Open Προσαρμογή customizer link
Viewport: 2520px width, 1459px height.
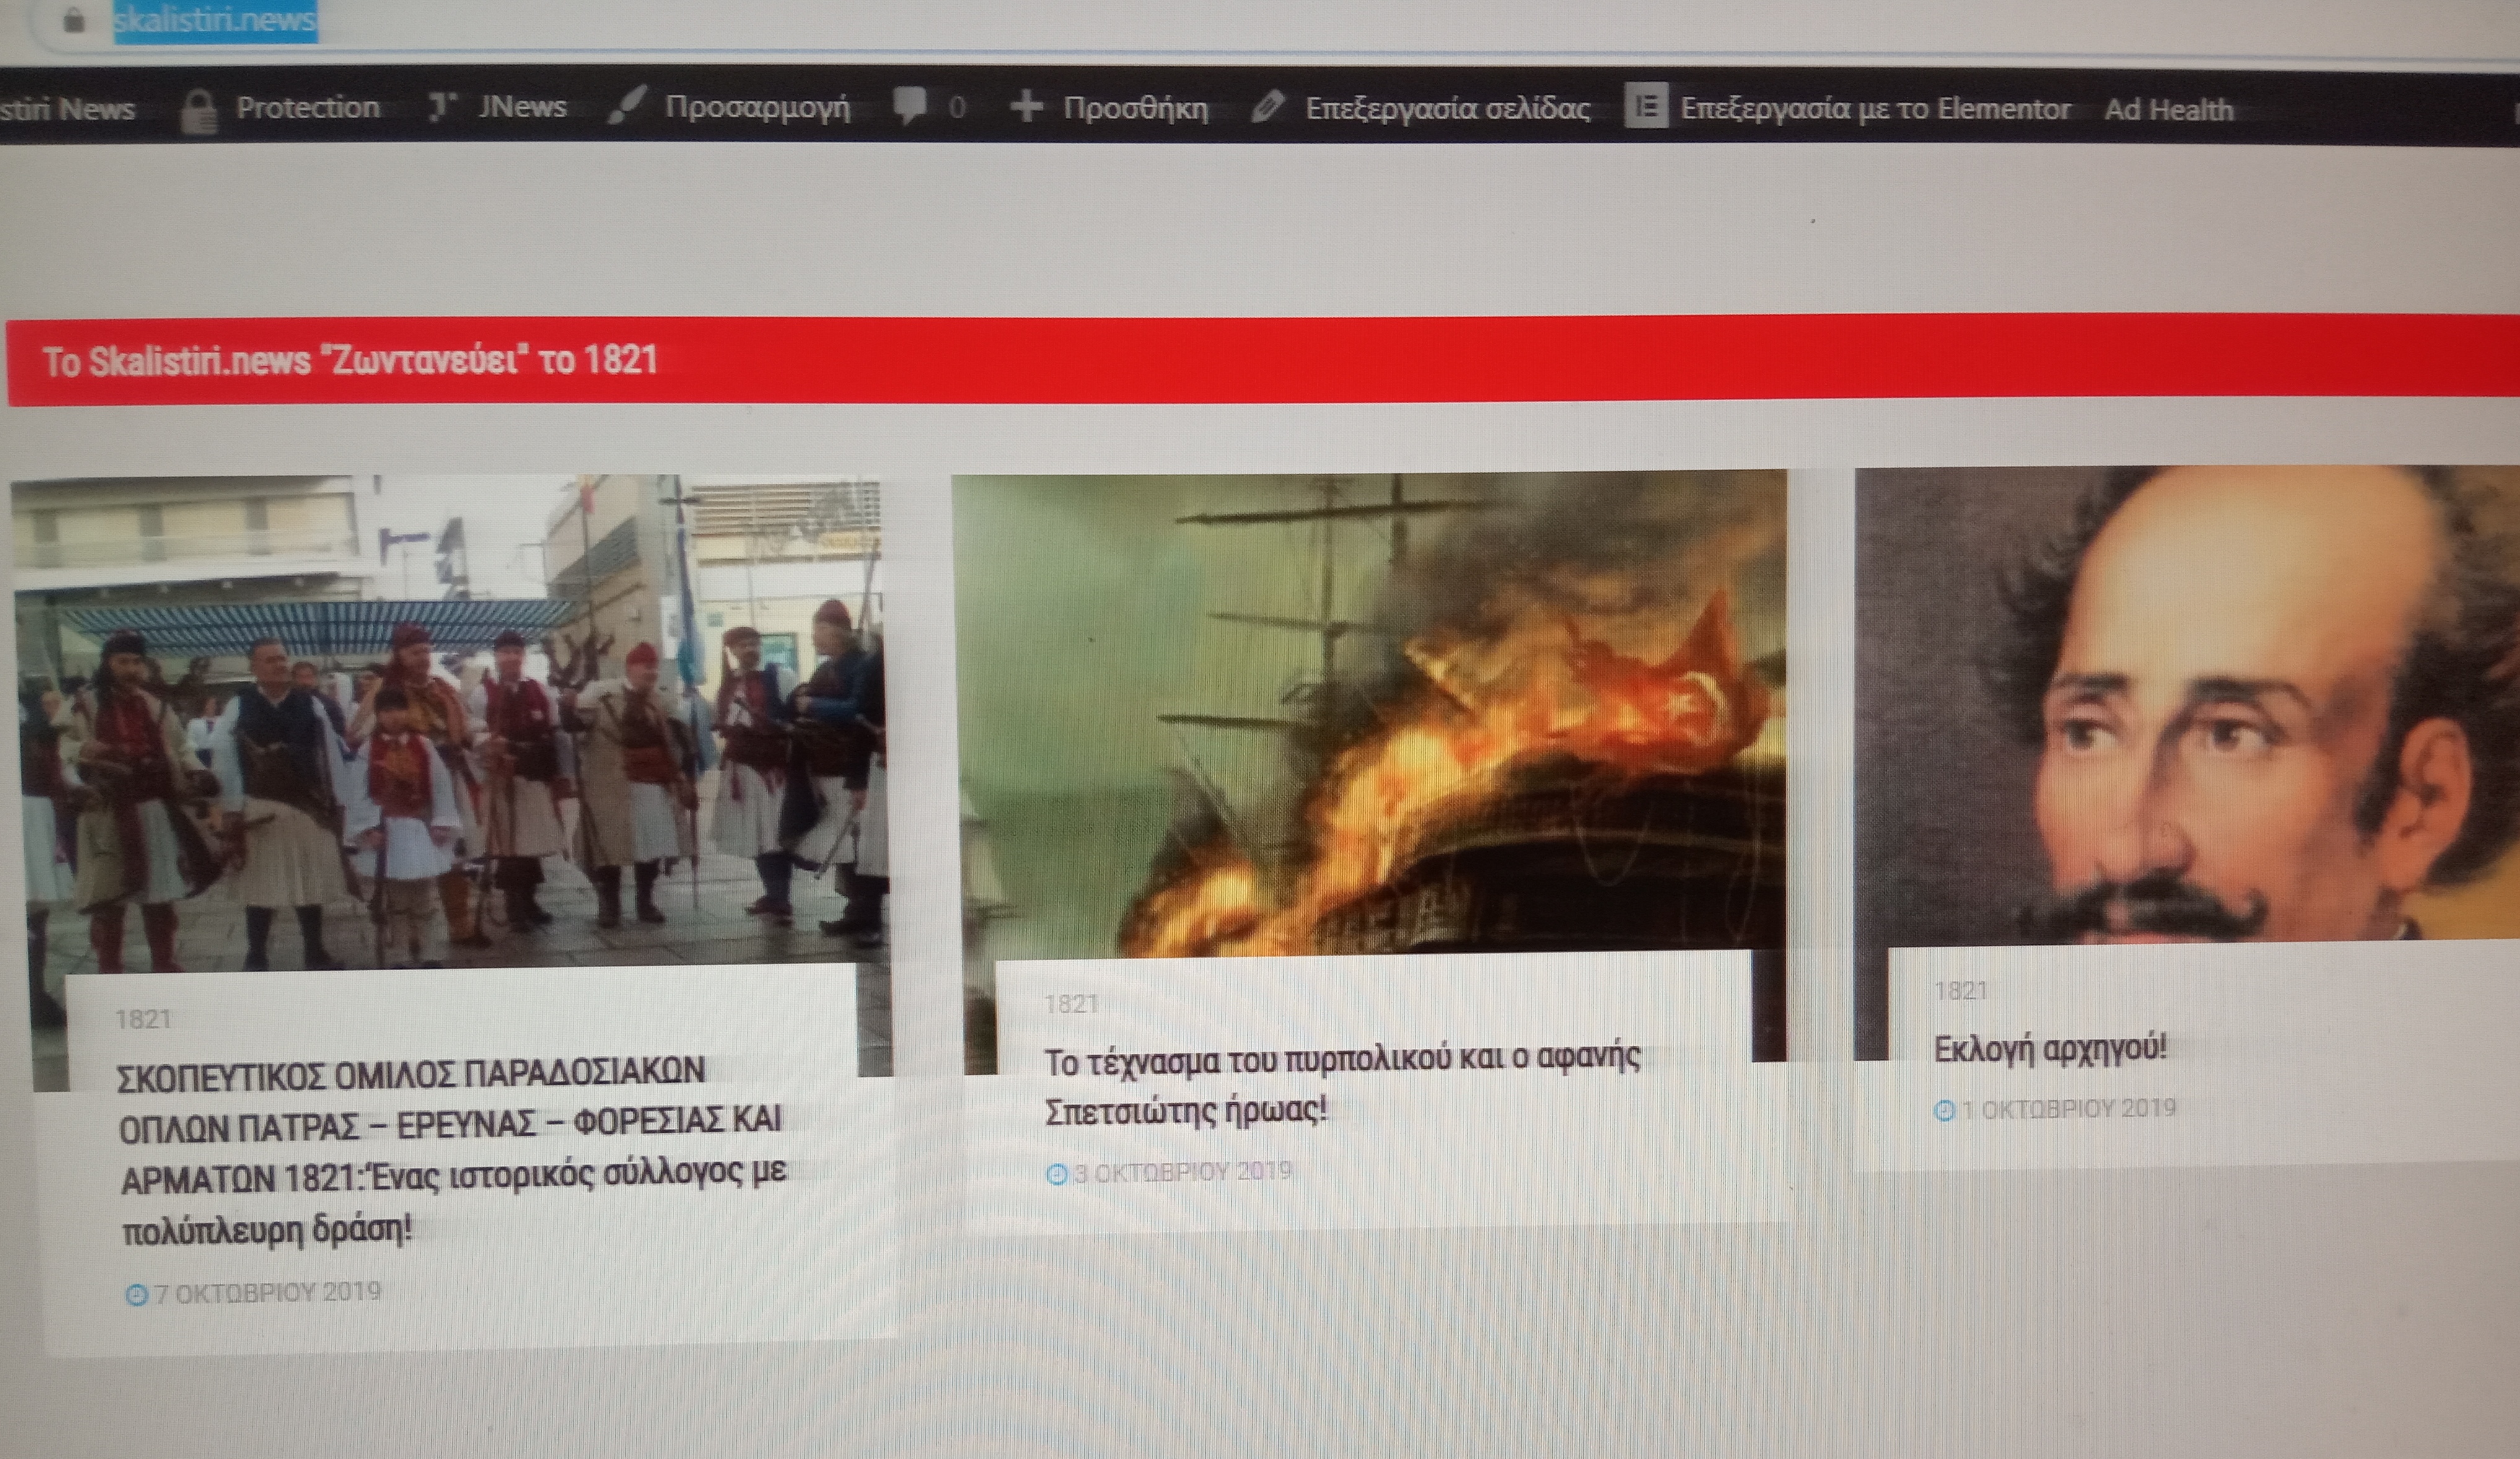click(757, 107)
